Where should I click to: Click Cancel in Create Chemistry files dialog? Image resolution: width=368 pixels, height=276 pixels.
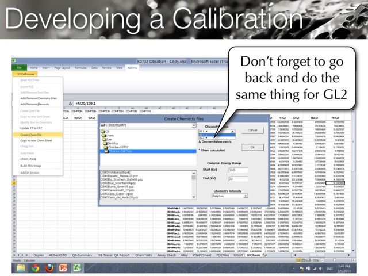pos(252,131)
